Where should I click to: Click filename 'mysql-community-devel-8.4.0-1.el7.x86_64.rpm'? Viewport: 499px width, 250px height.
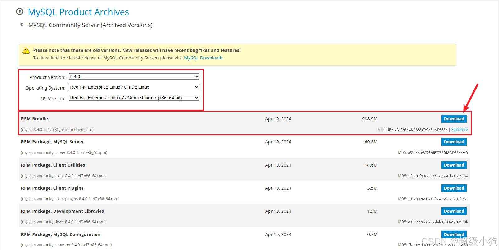pyautogui.click(x=63, y=222)
